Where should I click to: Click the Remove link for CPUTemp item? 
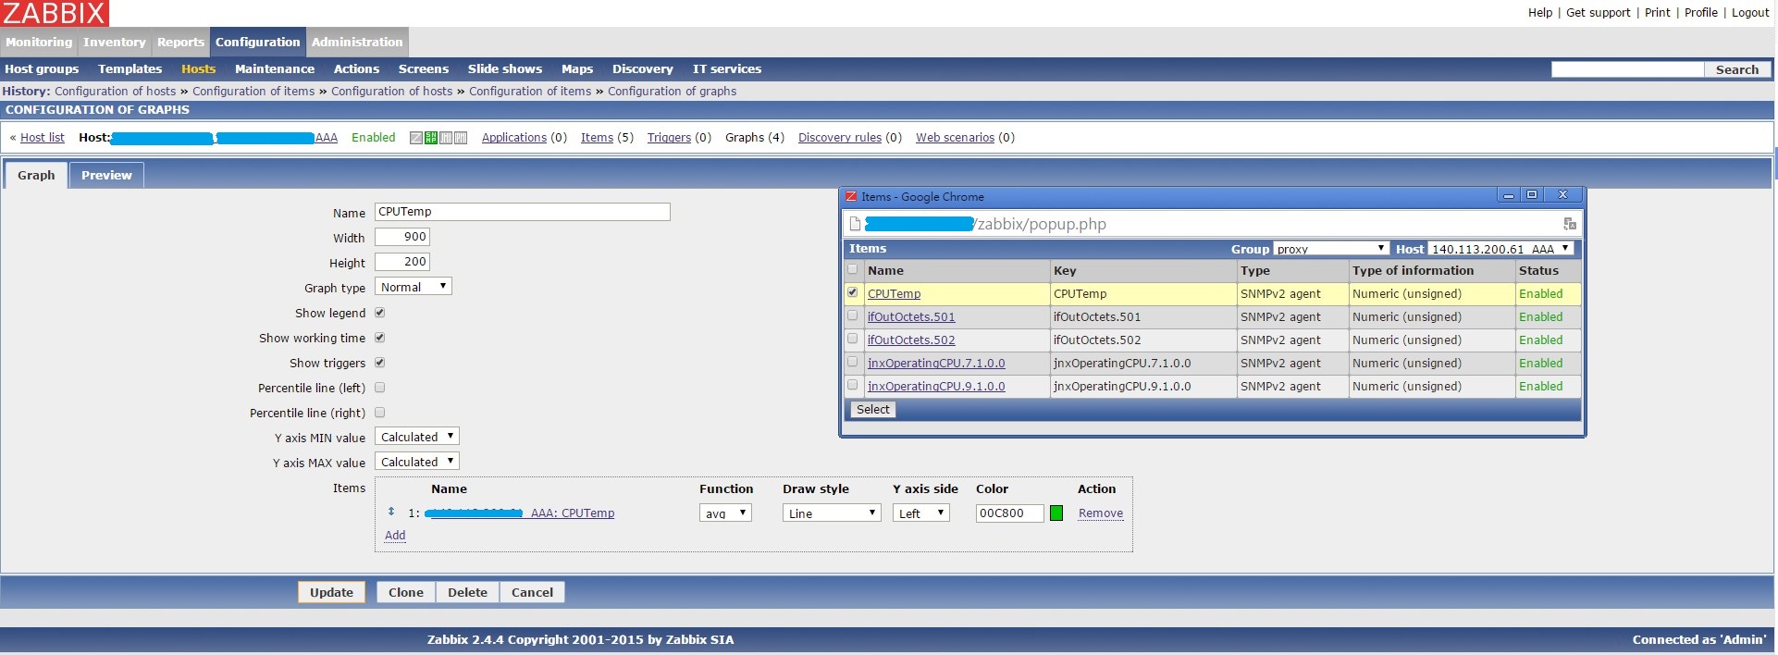(x=1101, y=513)
